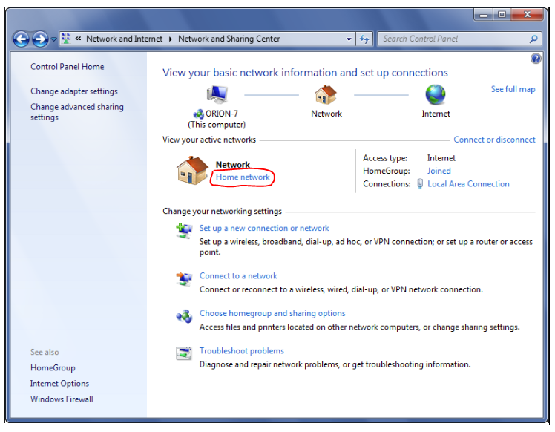Click the Internet label under the globe
Screen dimensions: 555x432
tap(436, 114)
